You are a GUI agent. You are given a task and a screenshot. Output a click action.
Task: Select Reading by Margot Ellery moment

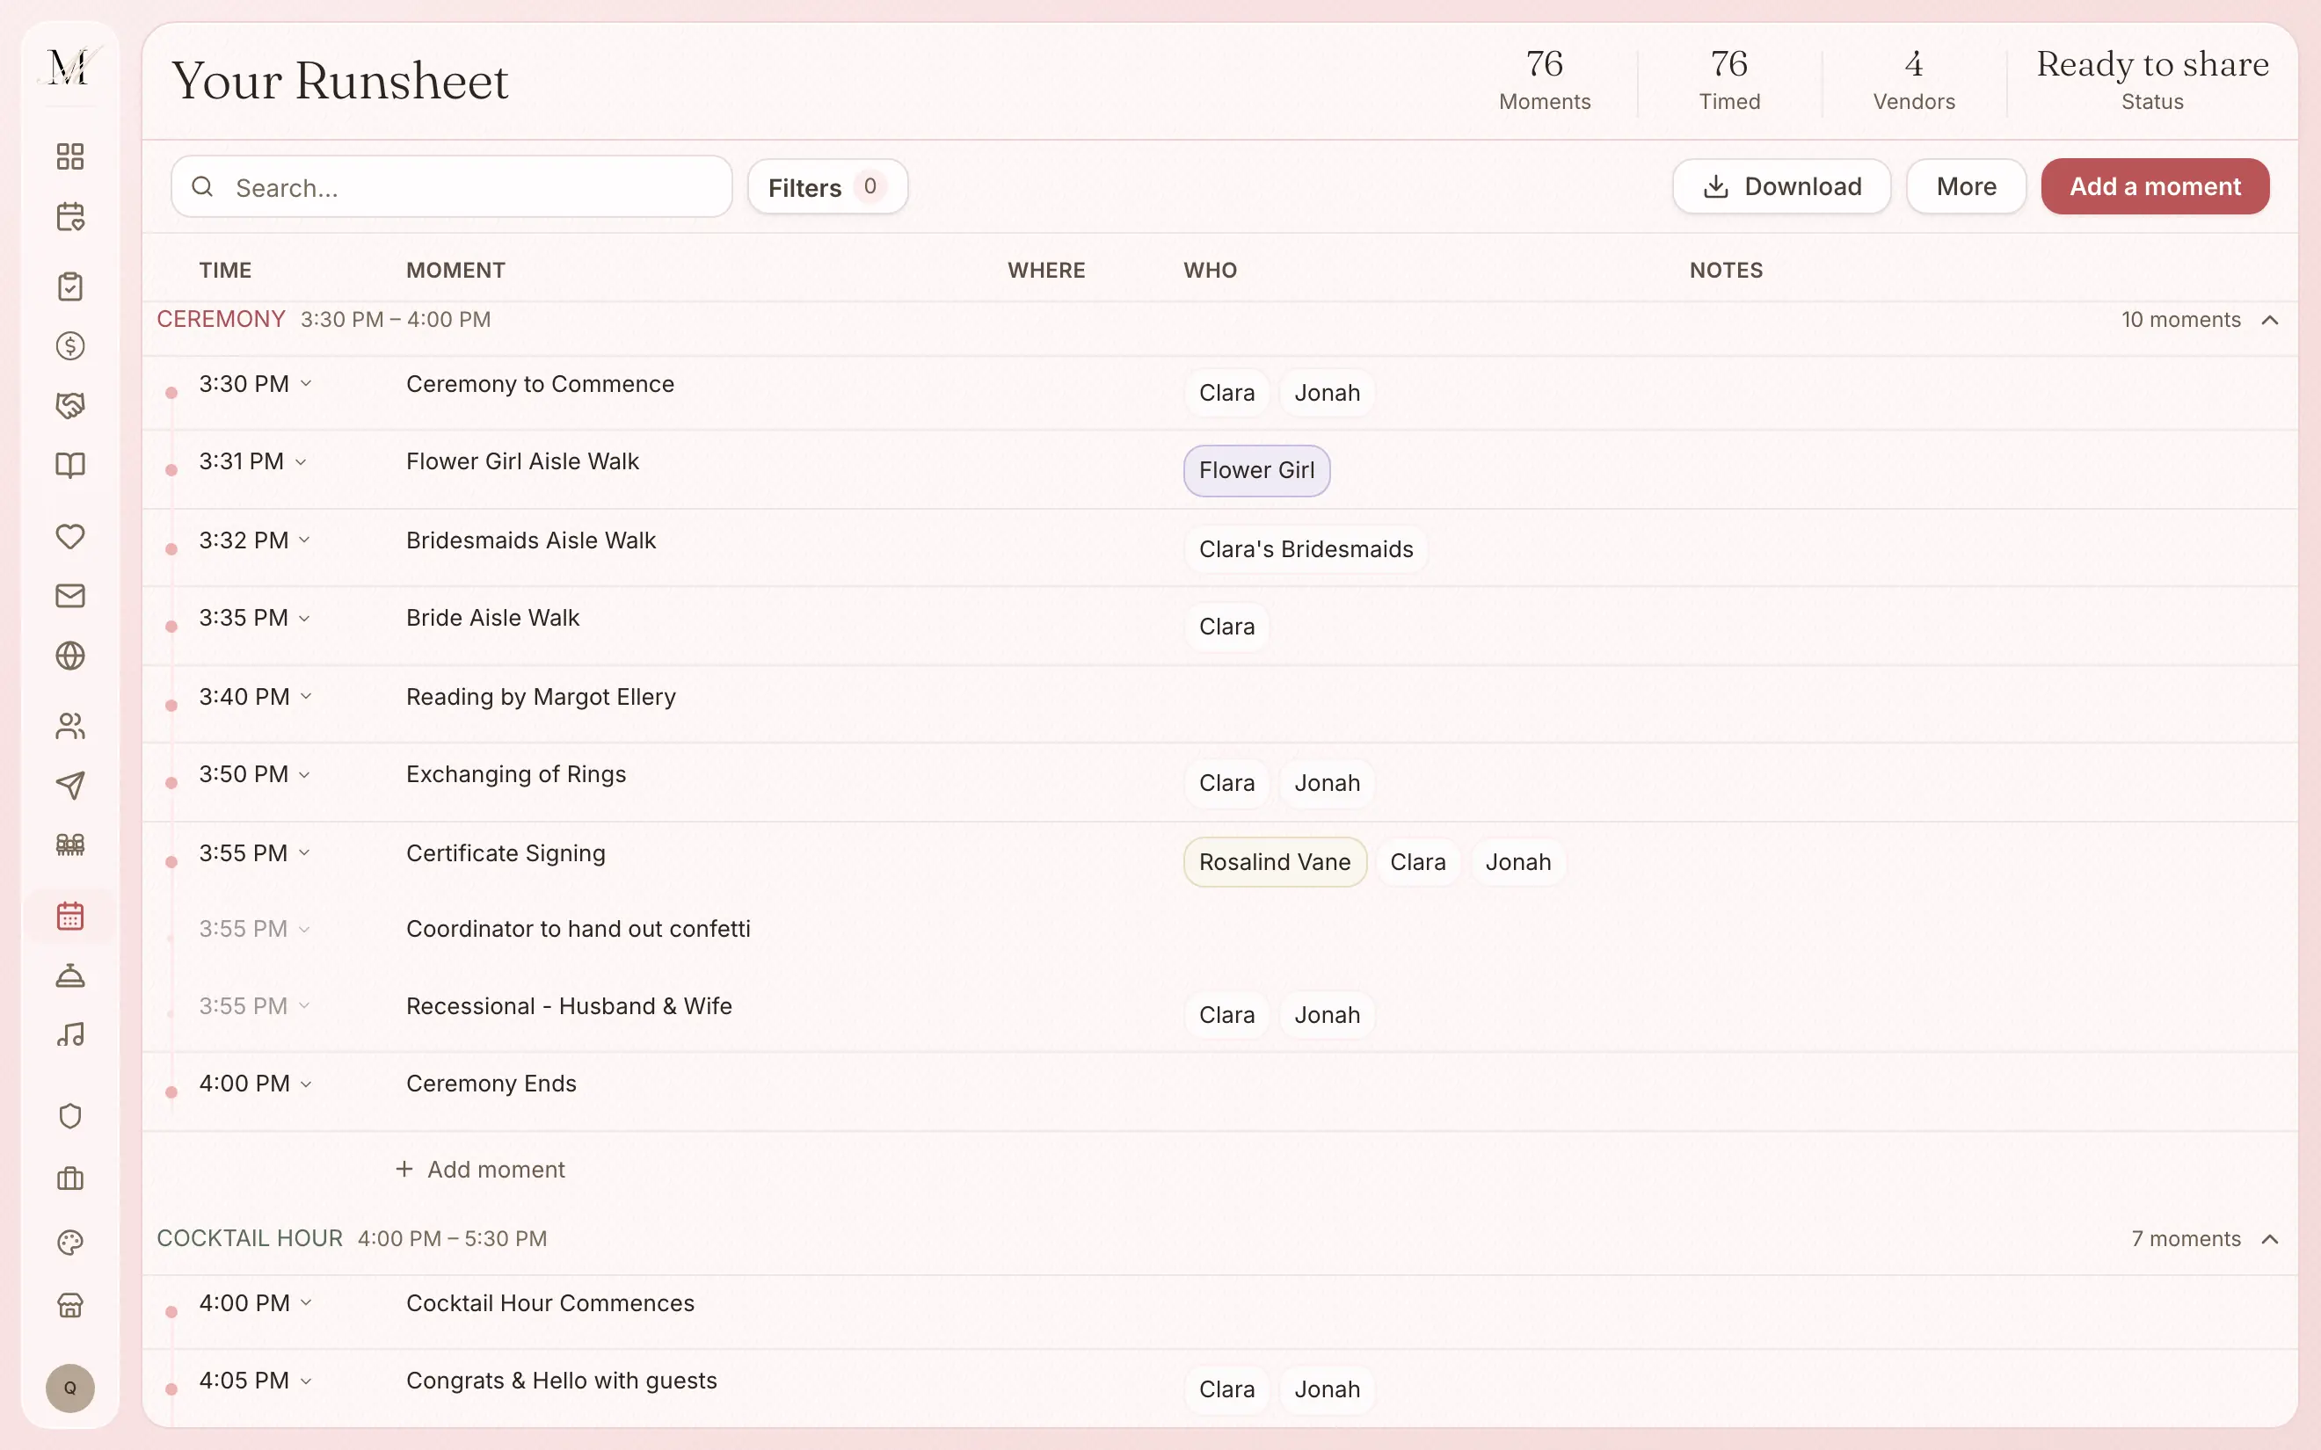(x=541, y=697)
